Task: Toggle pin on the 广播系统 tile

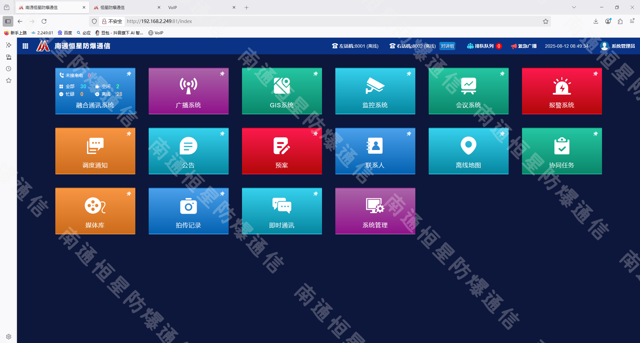Action: point(222,74)
